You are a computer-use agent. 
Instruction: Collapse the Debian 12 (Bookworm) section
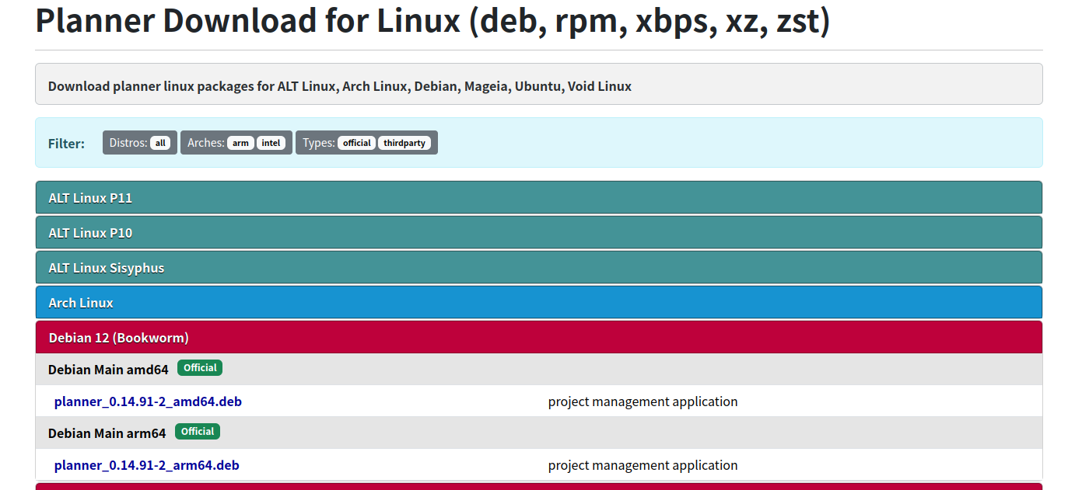[x=538, y=338]
